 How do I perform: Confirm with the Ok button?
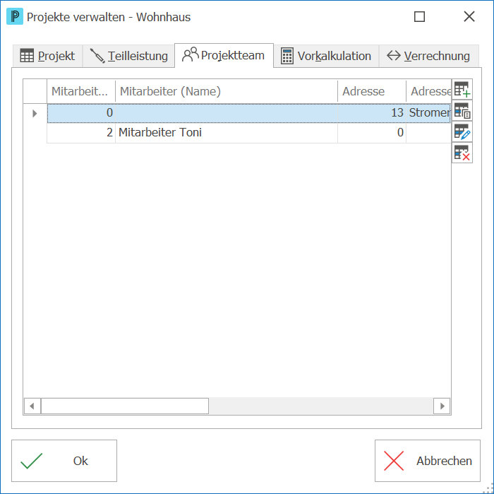coord(64,461)
